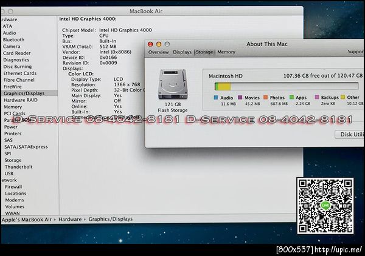
Task: Click the Flash Storage drive icon
Action: click(173, 84)
